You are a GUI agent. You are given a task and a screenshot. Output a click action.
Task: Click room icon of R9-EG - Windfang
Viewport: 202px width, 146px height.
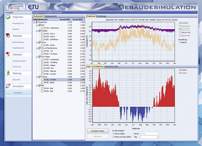point(42,62)
